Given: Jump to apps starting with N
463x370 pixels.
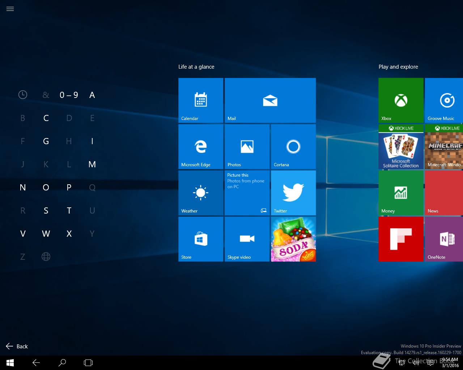Looking at the screenshot, I should 23,188.
